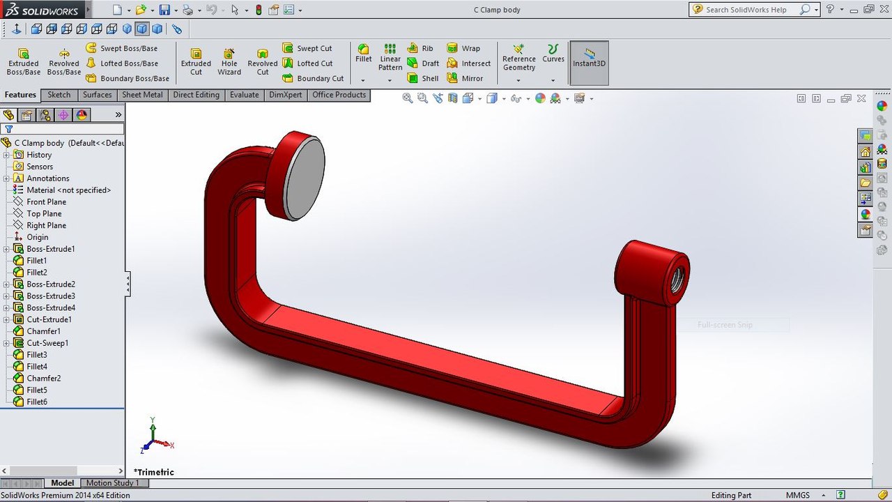Open the DimXpert tab
The image size is (892, 502).
click(286, 95)
